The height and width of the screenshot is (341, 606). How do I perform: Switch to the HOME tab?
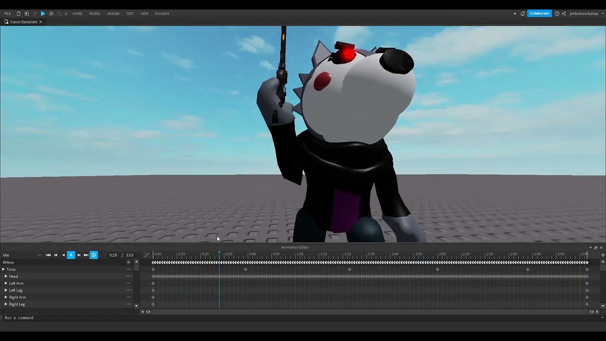(x=78, y=14)
